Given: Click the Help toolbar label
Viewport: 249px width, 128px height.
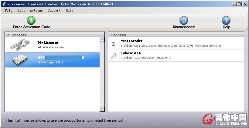Looking at the screenshot, I should coord(227,27).
